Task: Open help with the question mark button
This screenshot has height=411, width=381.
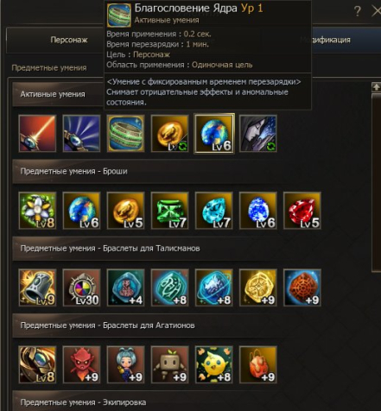Action: [x=358, y=11]
